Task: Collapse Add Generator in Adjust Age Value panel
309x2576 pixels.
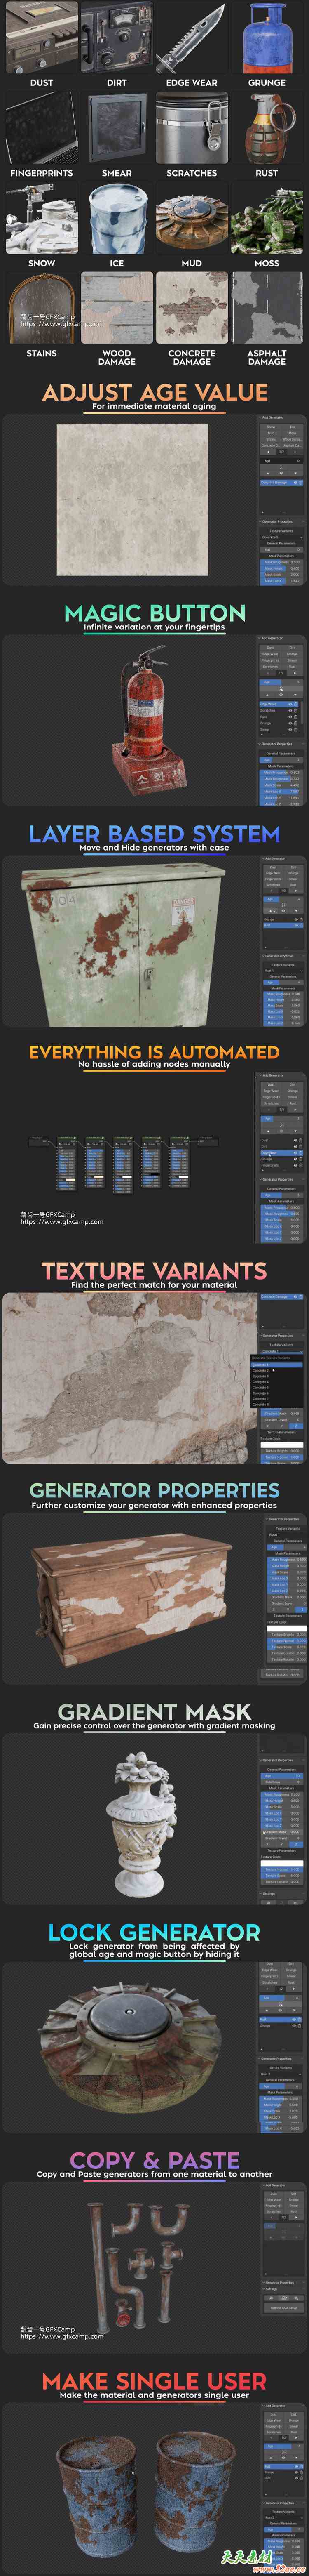Action: click(260, 418)
